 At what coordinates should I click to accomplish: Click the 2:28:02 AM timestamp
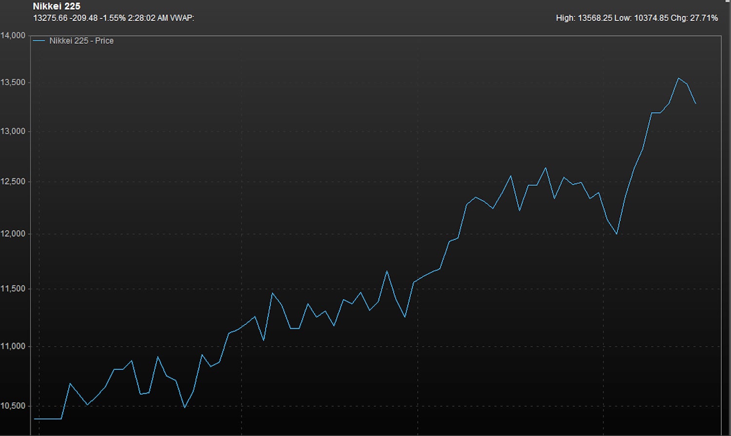[148, 18]
